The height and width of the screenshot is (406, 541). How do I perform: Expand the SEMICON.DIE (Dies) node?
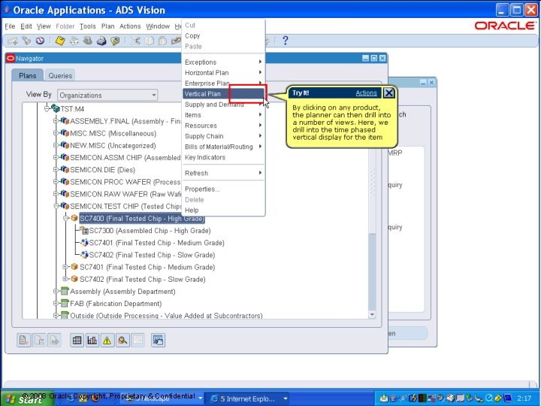tap(56, 169)
